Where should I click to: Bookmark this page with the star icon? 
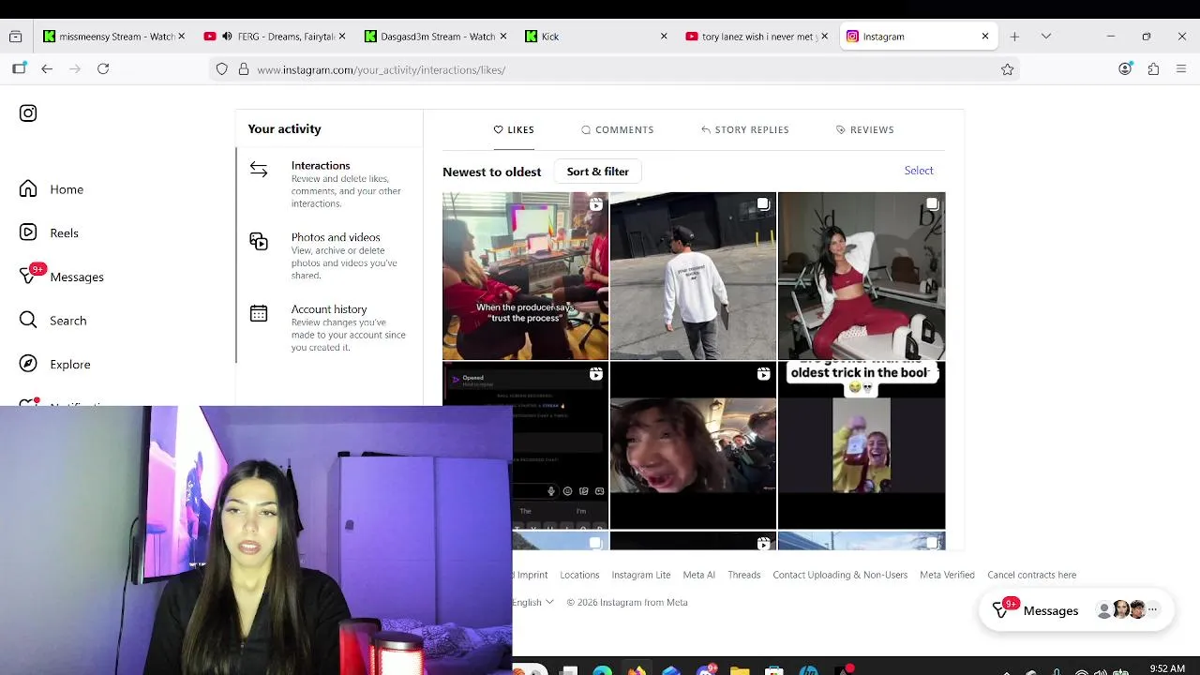(x=1008, y=69)
